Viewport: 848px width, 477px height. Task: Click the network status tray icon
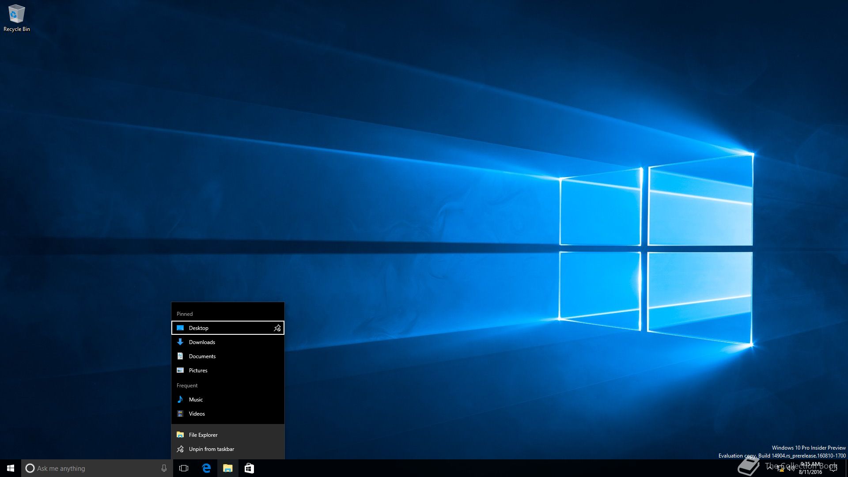click(x=780, y=468)
